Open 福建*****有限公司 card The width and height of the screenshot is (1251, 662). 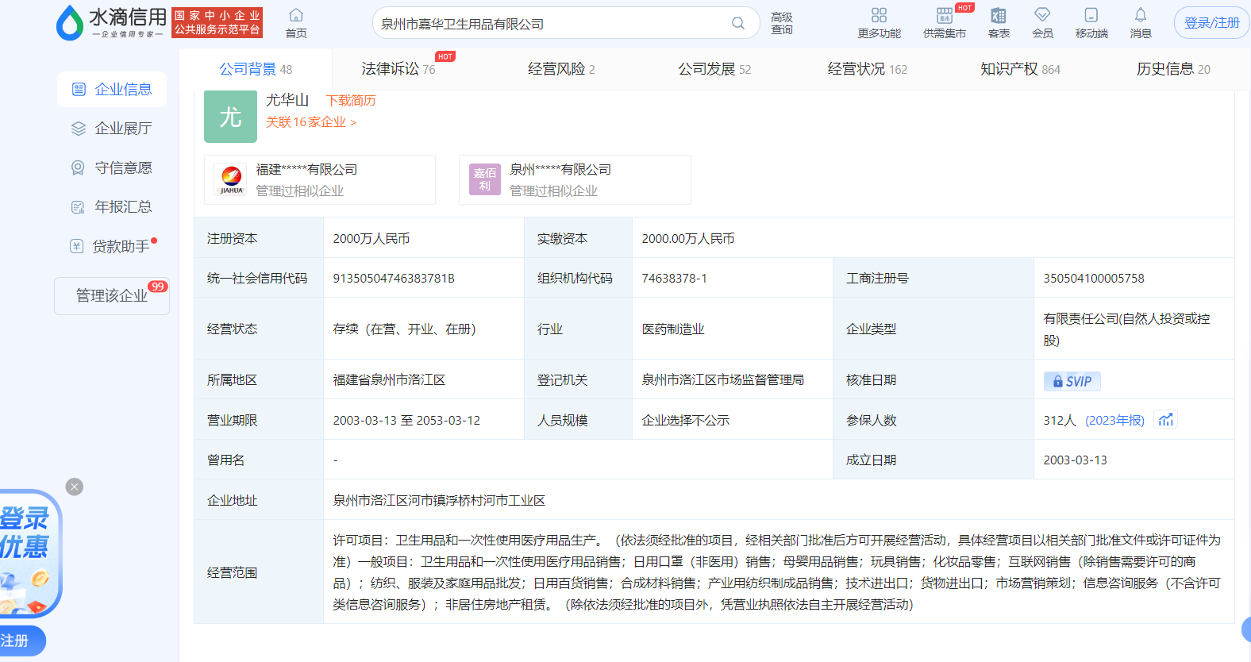[x=320, y=179]
